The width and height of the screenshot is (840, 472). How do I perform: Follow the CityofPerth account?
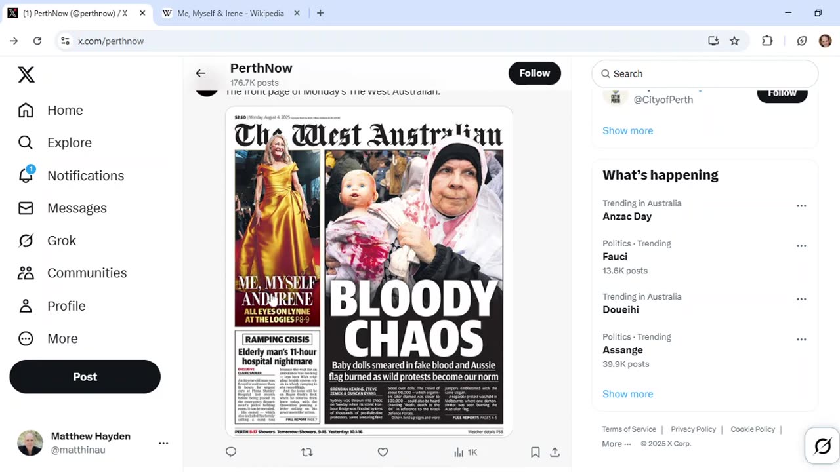point(782,94)
